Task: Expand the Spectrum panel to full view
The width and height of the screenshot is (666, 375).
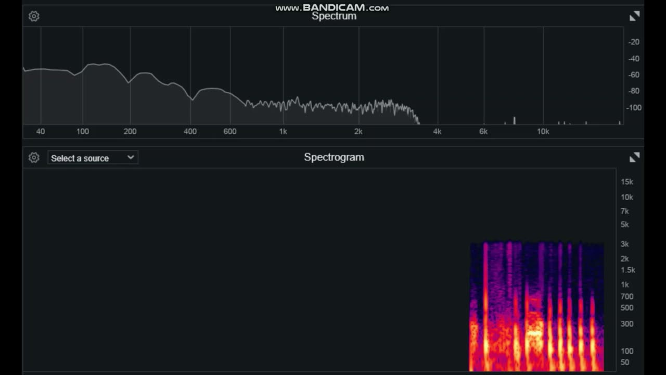Action: pos(634,17)
